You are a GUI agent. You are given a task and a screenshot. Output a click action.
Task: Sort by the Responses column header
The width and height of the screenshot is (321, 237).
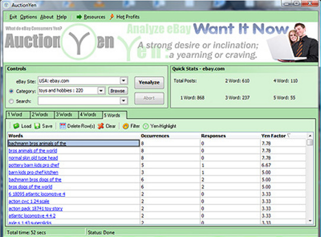click(x=230, y=136)
